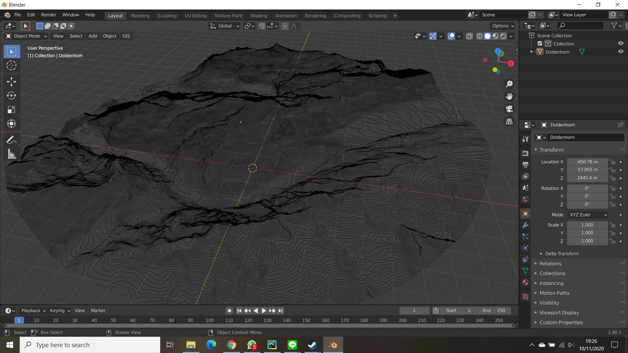
Task: Open the outliner filter funnel
Action: coord(616,25)
